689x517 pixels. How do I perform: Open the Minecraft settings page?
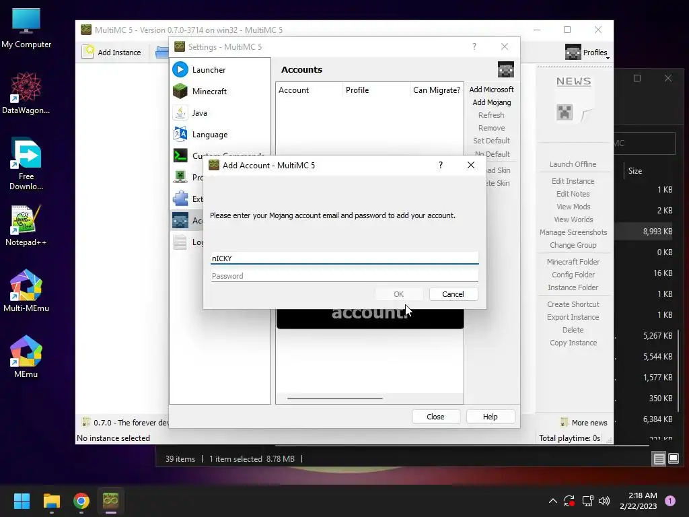click(220, 92)
